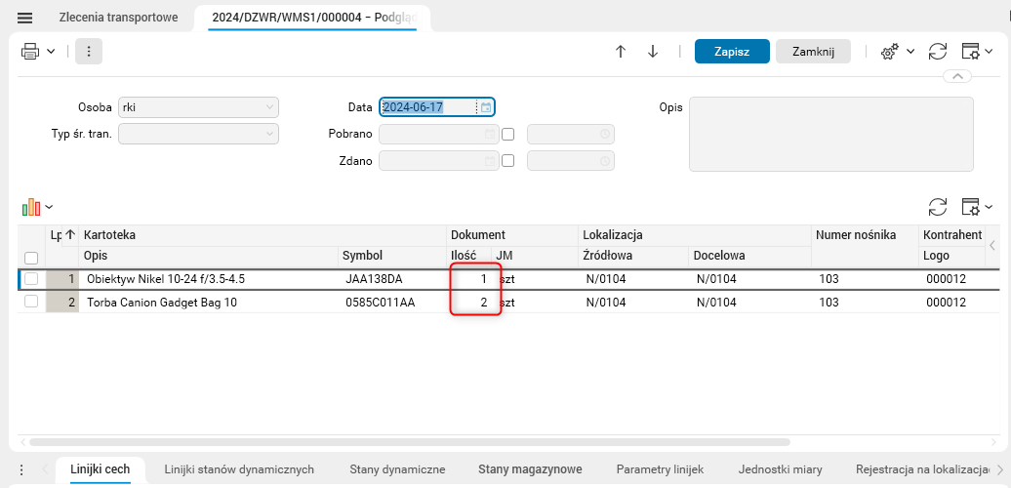
Task: Check the row 2 Torba Canion checkbox
Action: point(31,302)
